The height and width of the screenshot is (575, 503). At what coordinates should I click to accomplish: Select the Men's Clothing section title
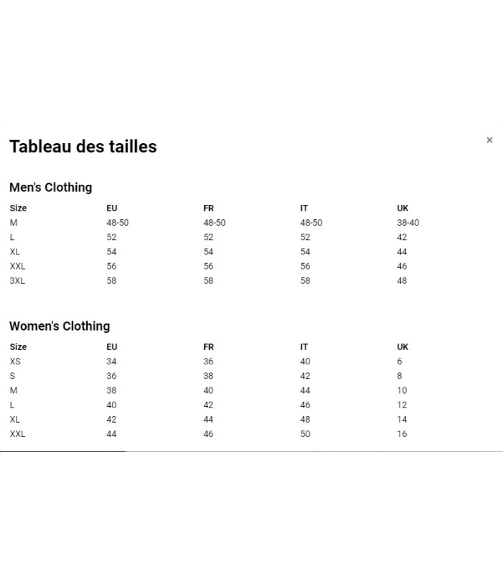tap(50, 188)
